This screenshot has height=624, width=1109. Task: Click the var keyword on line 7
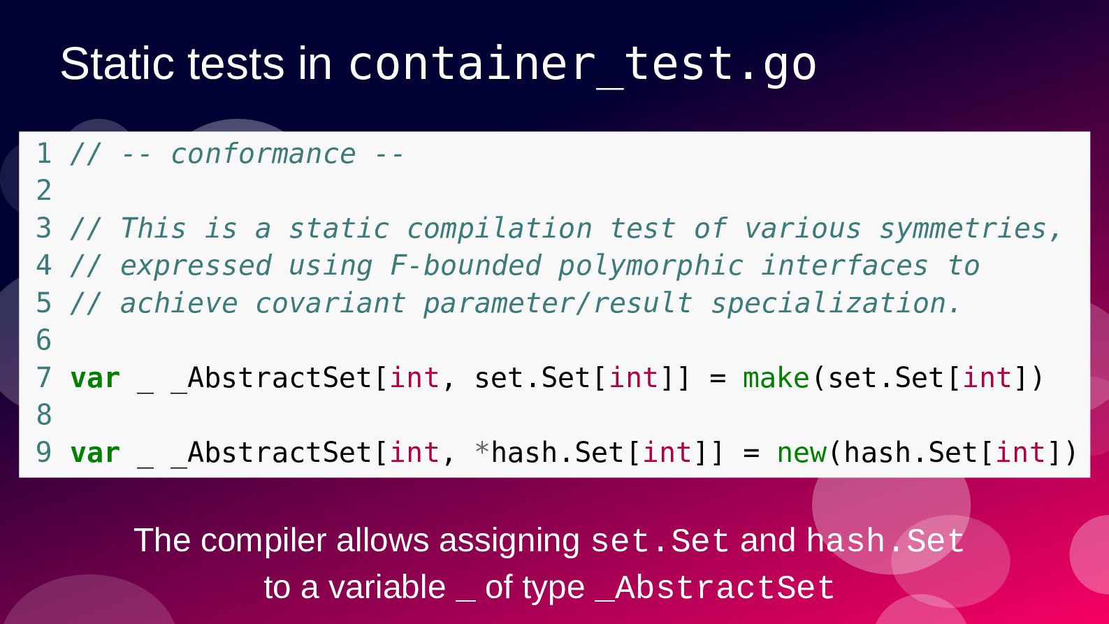click(x=95, y=378)
